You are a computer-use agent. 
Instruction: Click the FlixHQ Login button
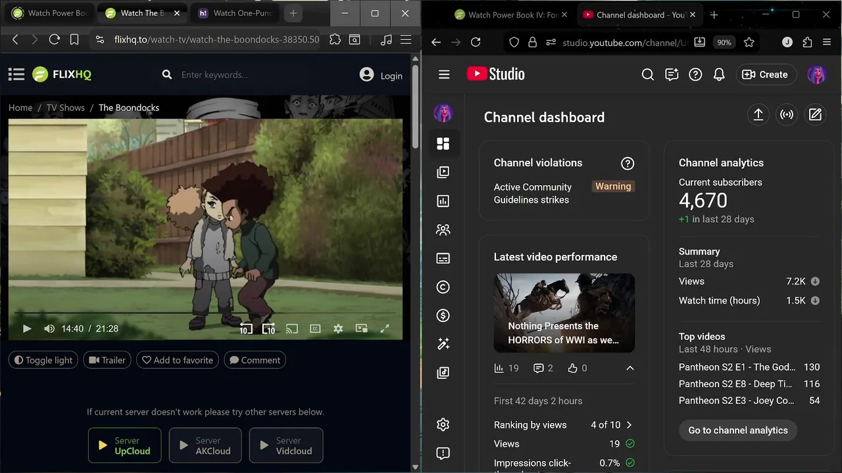[x=381, y=76]
